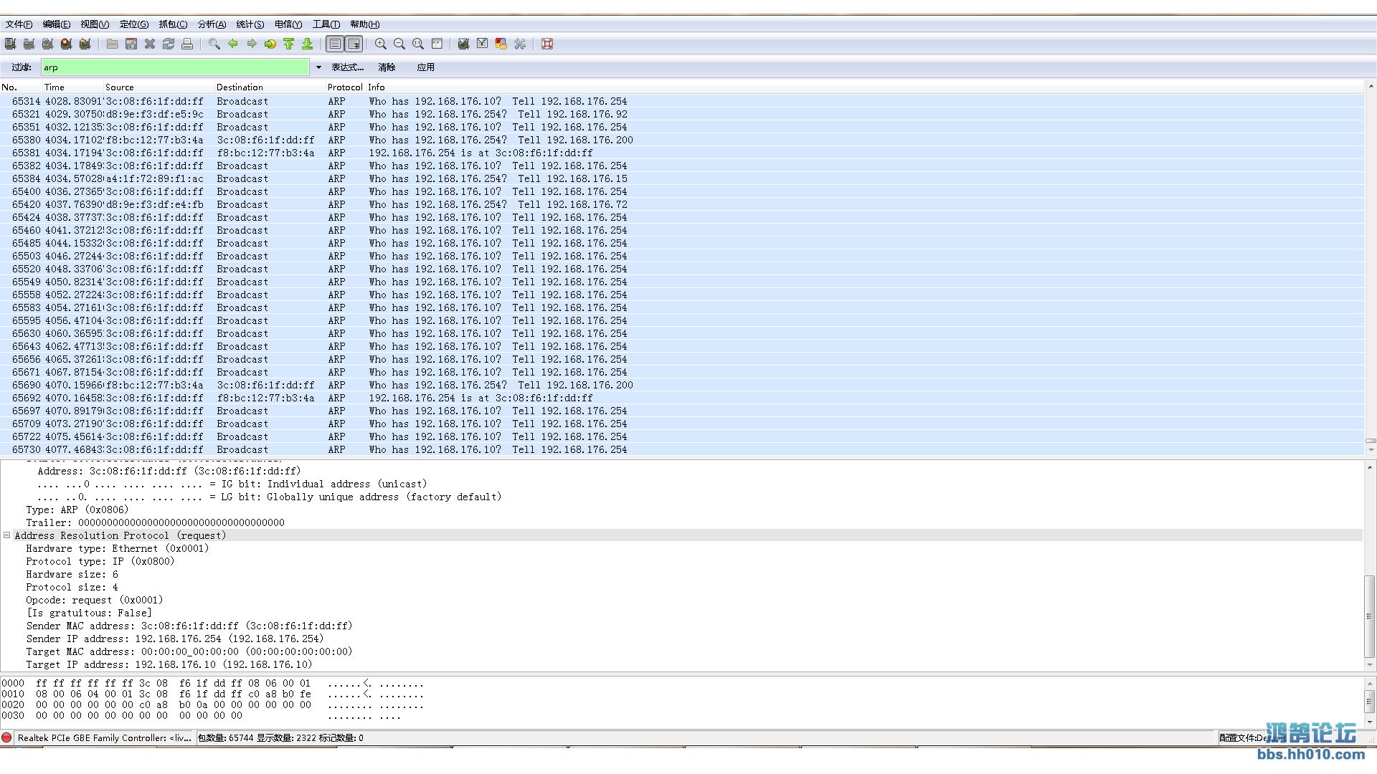The image size is (1377, 774).
Task: Select packet 65321 from d8:9e:f3:df:e5:9c
Action: (681, 114)
